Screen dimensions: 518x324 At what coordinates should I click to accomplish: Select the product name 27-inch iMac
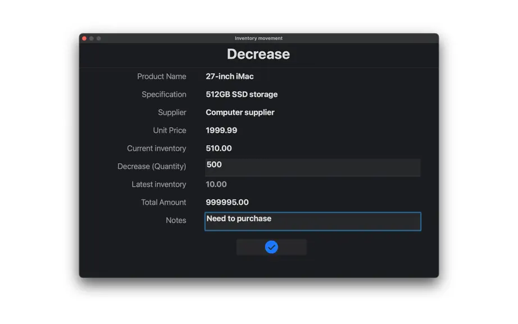tap(230, 76)
